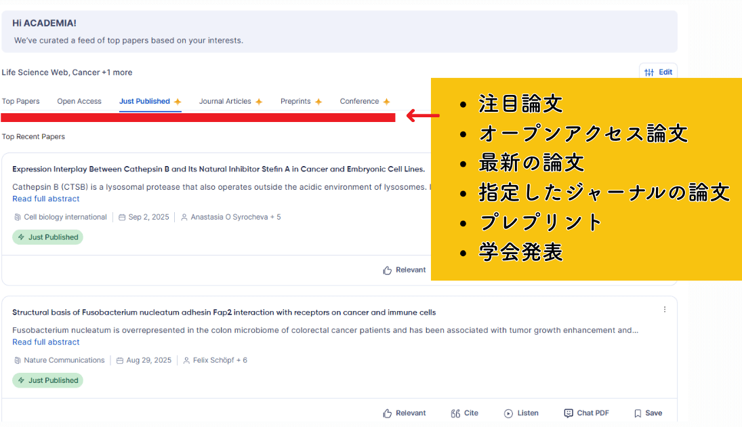Click the Top Recent Papers heading
The image size is (742, 427).
(x=33, y=137)
